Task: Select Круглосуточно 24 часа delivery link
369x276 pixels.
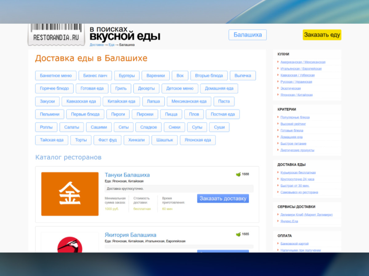Action: click(x=297, y=179)
